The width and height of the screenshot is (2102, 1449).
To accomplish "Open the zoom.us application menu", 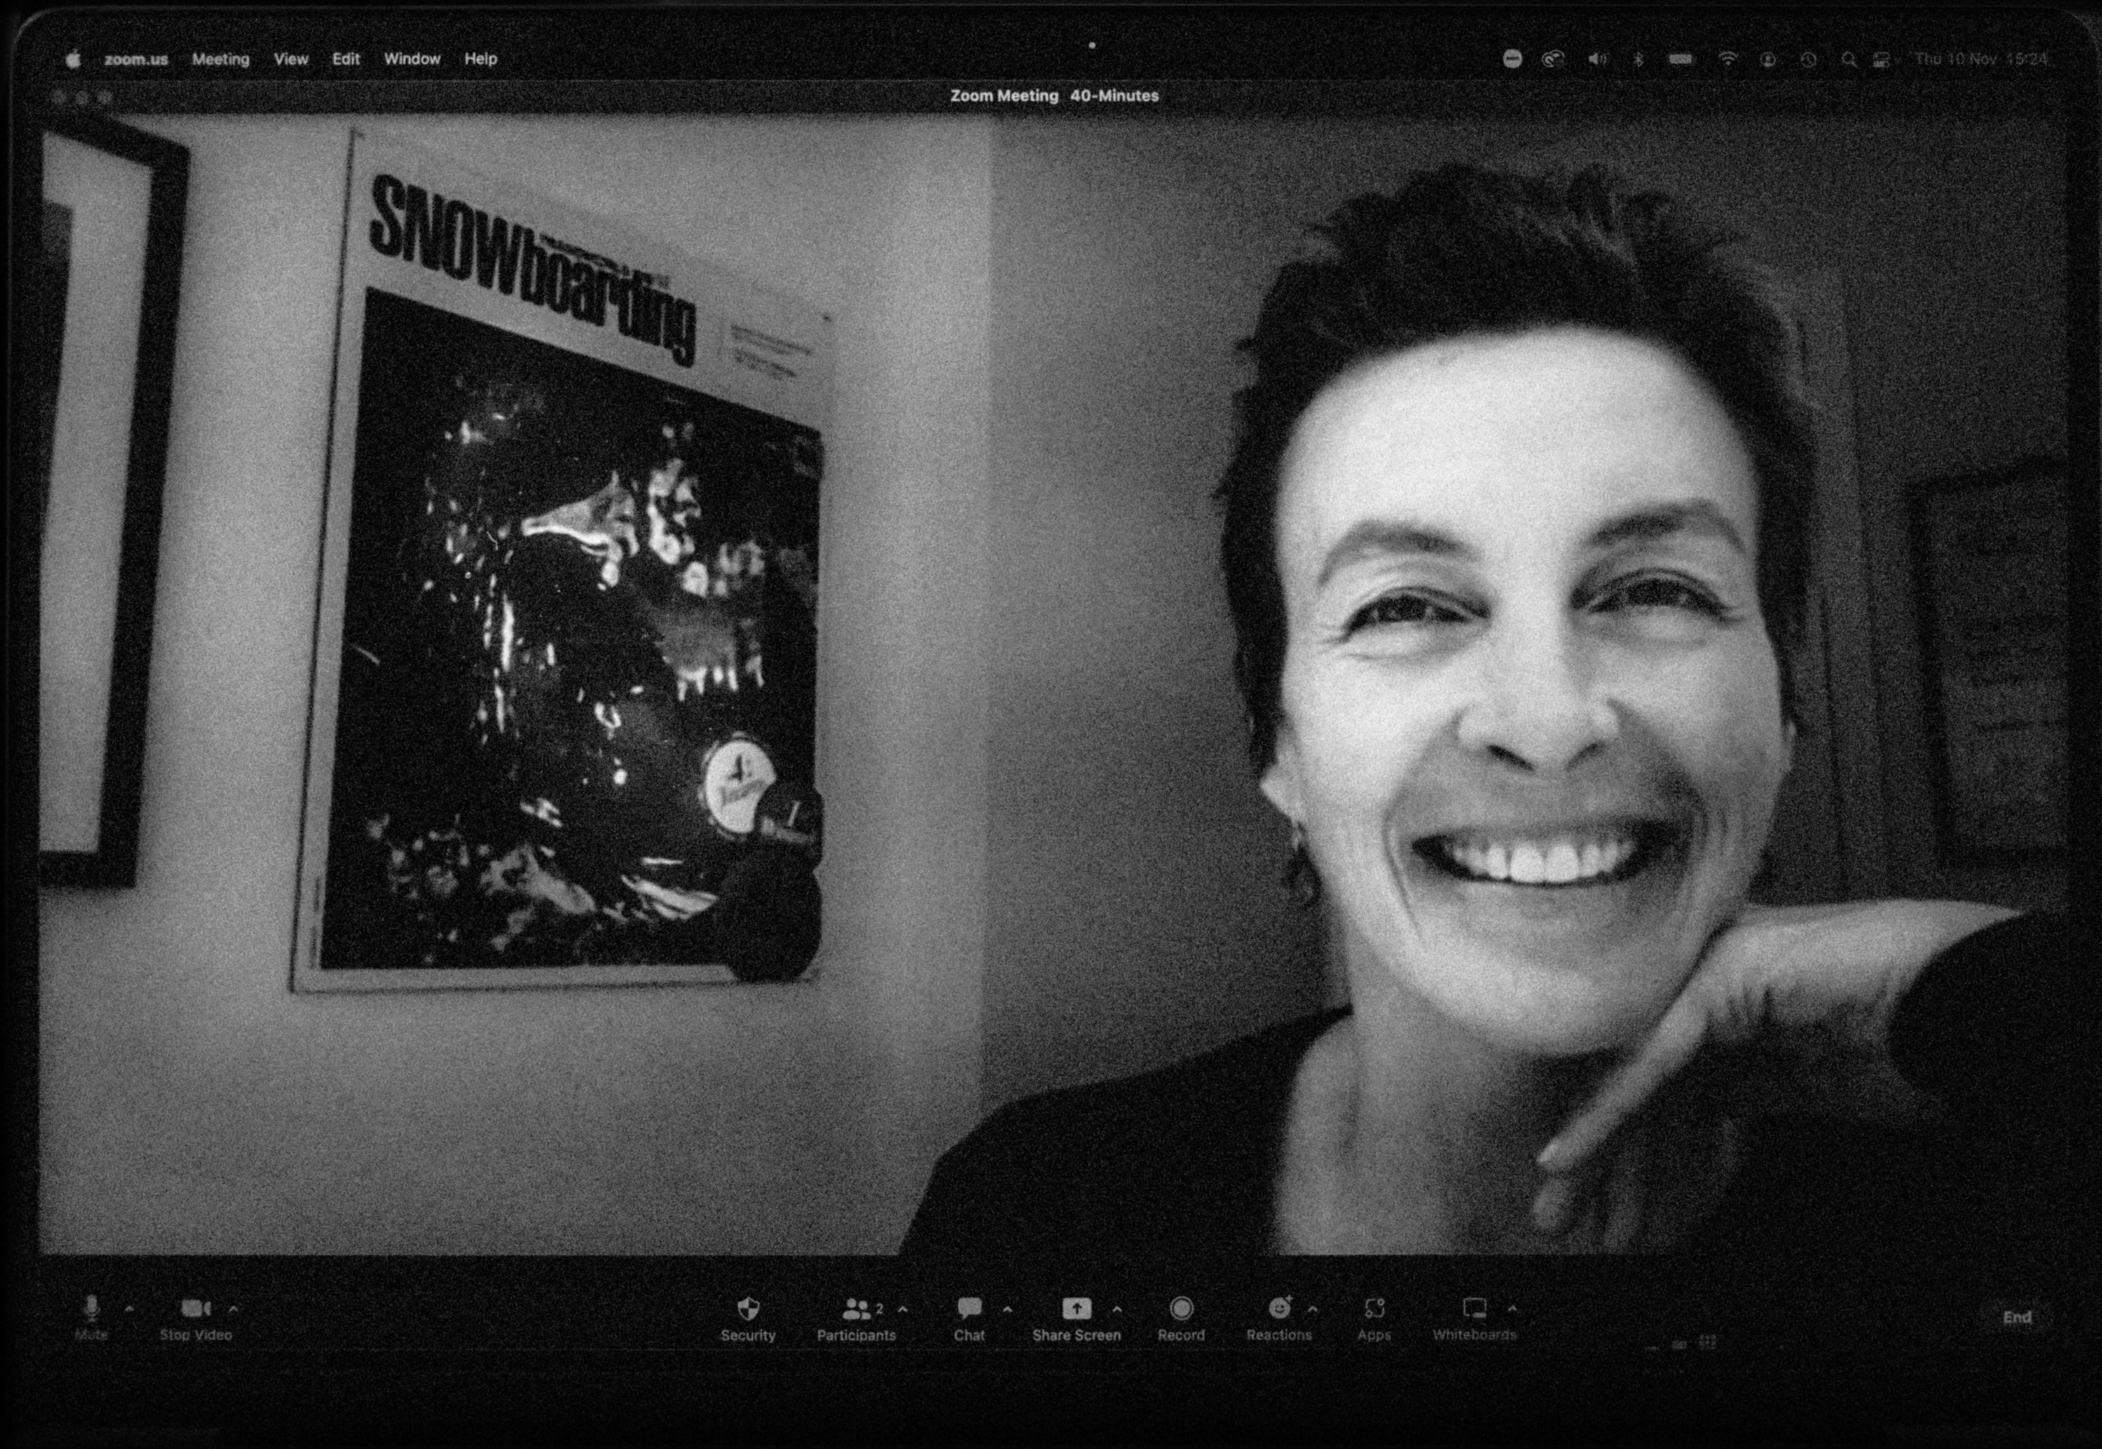I will pyautogui.click(x=136, y=59).
